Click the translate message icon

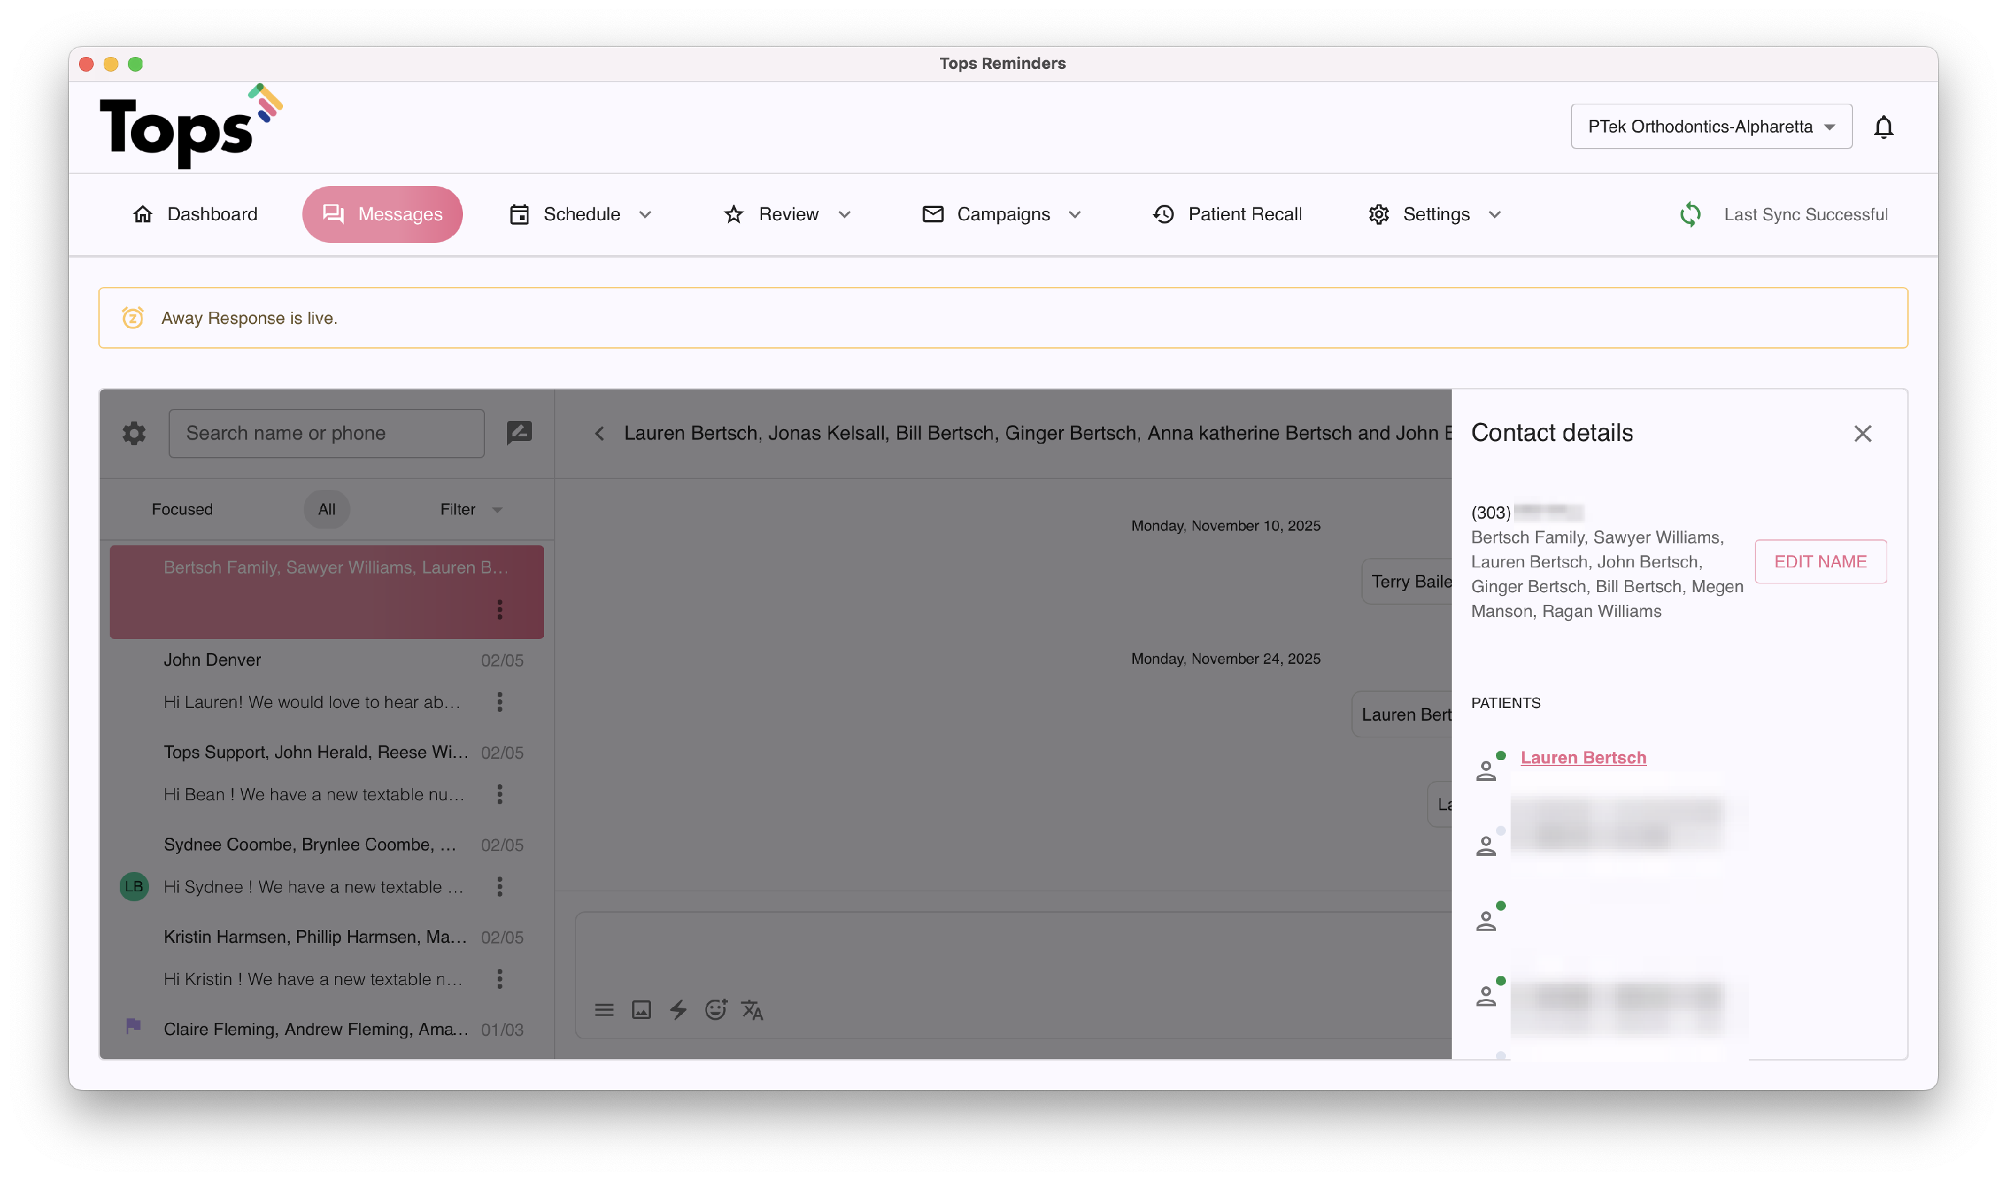[752, 1010]
